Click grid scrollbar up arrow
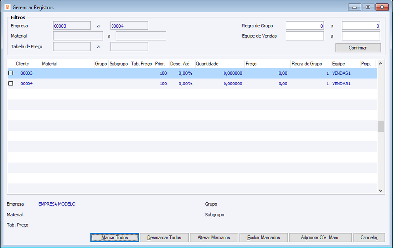Screen dimensions: 393x248 [380, 64]
